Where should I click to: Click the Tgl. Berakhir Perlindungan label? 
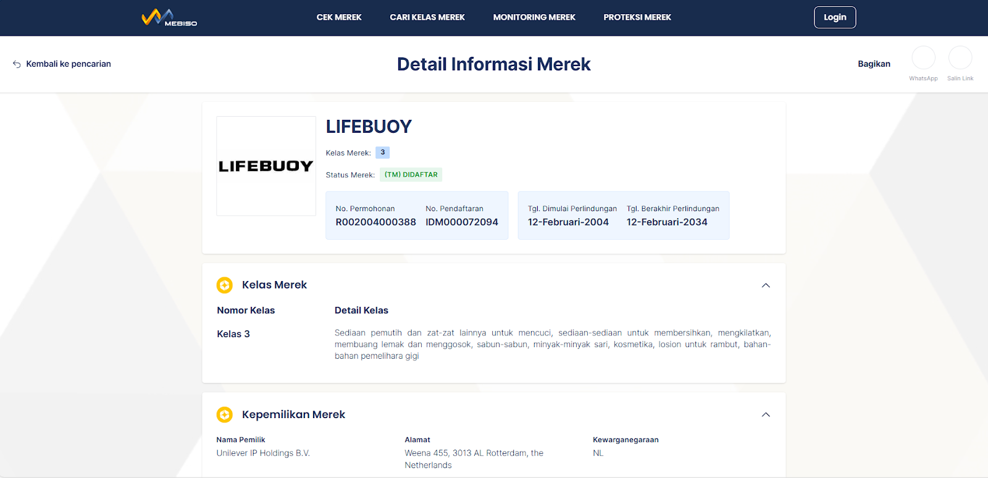[x=673, y=209]
